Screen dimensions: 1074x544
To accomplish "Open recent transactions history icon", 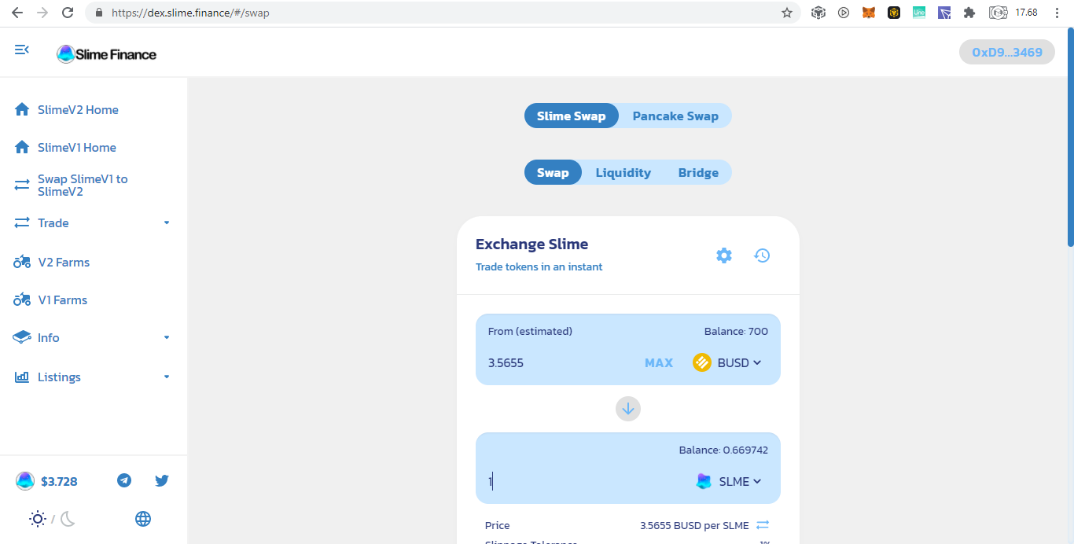I will click(762, 255).
